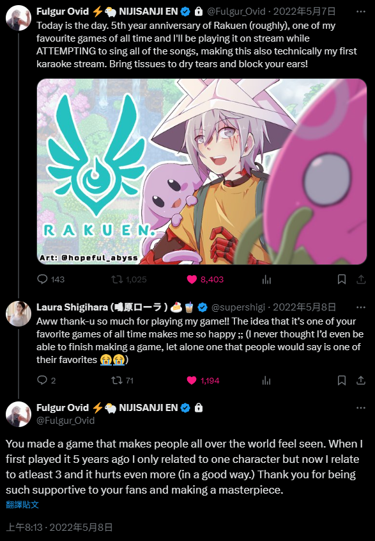Viewport: 375px width, 541px height.
Task: Open more options on Laura Shigihara's tweet
Action: click(361, 307)
